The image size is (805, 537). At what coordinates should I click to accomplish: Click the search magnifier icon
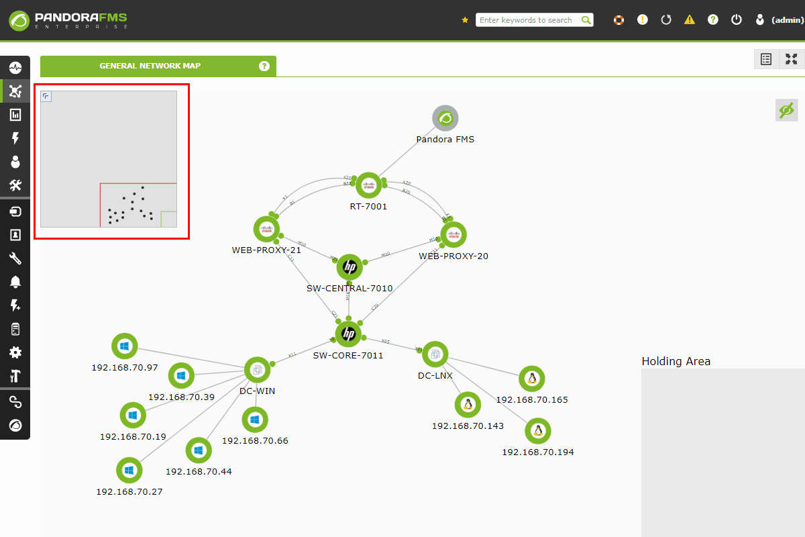coord(586,20)
